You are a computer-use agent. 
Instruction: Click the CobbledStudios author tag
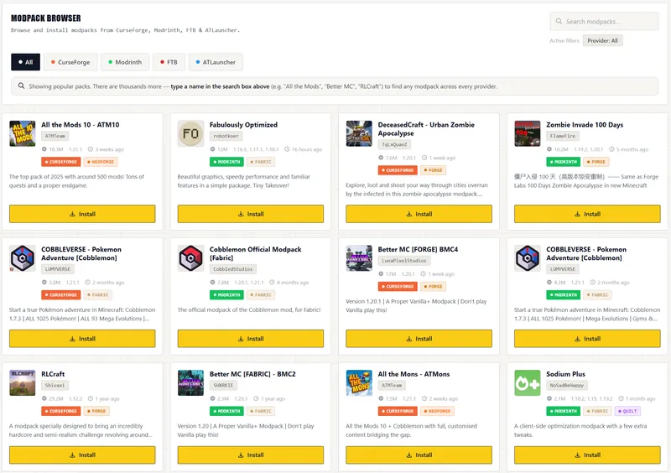[233, 269]
